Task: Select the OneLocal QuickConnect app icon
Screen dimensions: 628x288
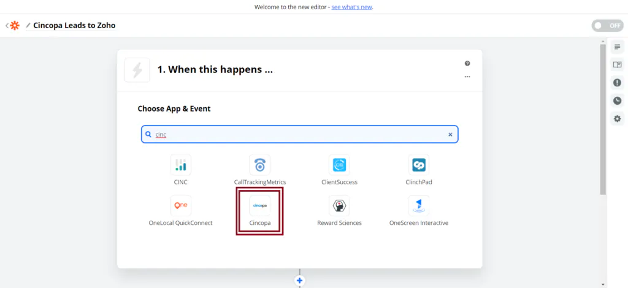Action: 181,206
